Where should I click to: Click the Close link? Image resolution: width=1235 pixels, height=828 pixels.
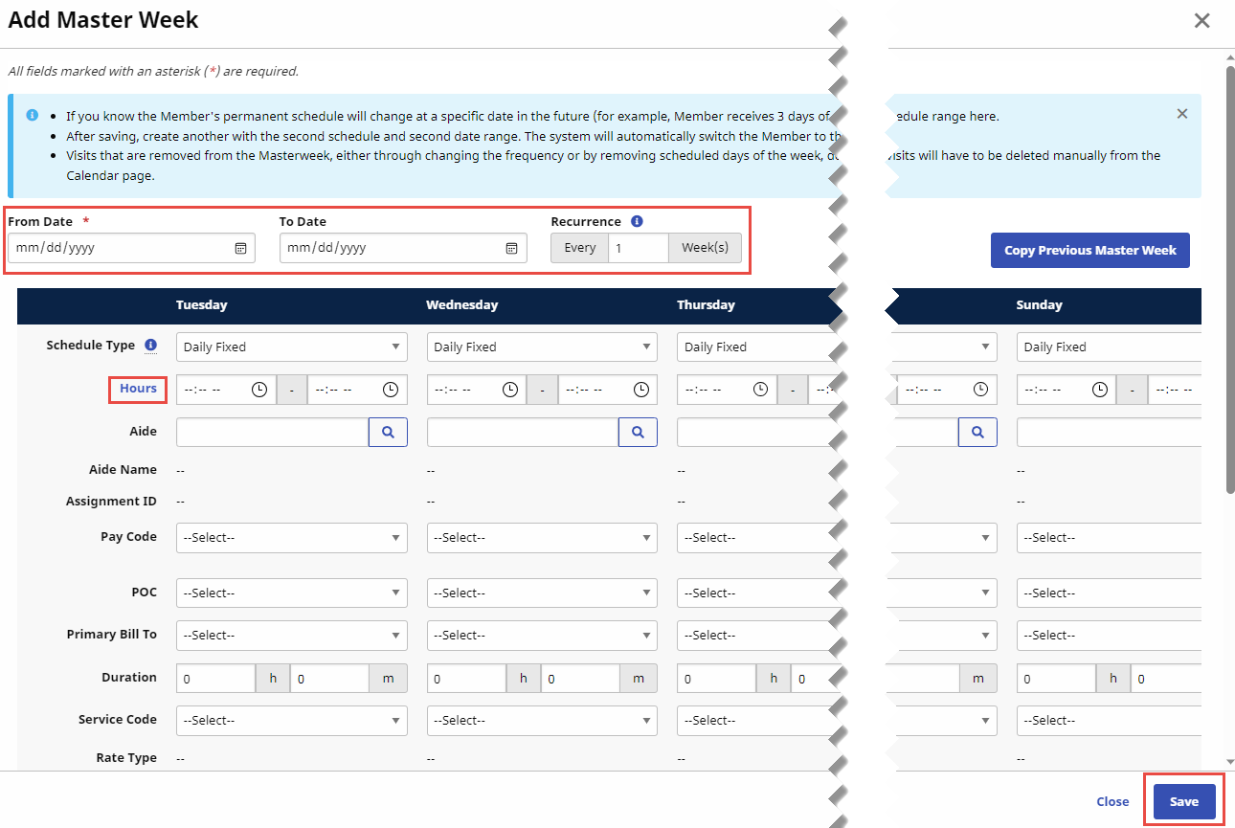(1111, 801)
